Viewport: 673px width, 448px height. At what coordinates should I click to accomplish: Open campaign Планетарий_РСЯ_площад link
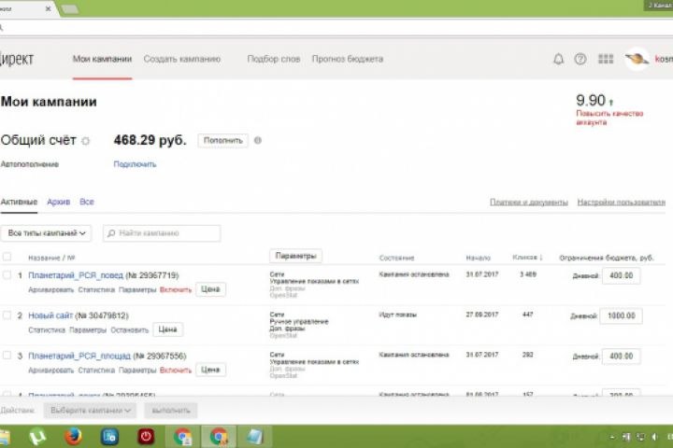tap(79, 356)
